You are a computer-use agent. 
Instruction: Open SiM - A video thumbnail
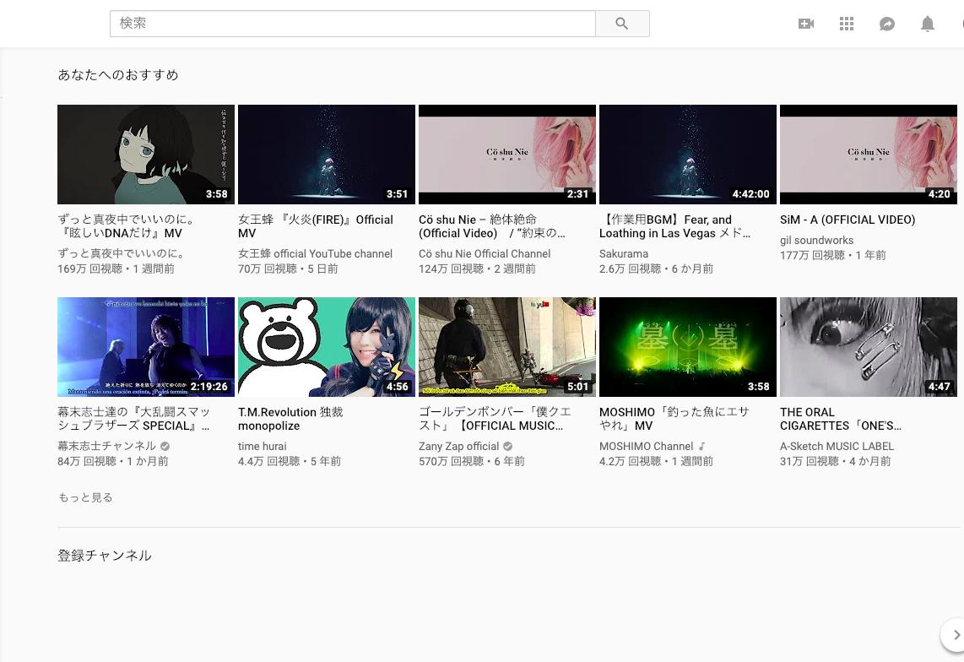coord(868,155)
